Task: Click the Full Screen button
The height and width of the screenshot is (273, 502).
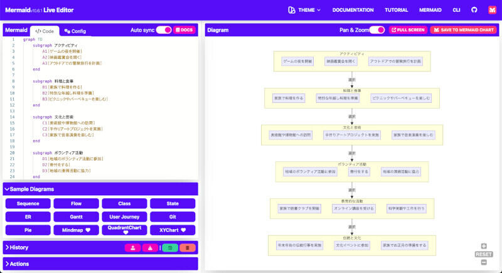Action: tap(409, 30)
